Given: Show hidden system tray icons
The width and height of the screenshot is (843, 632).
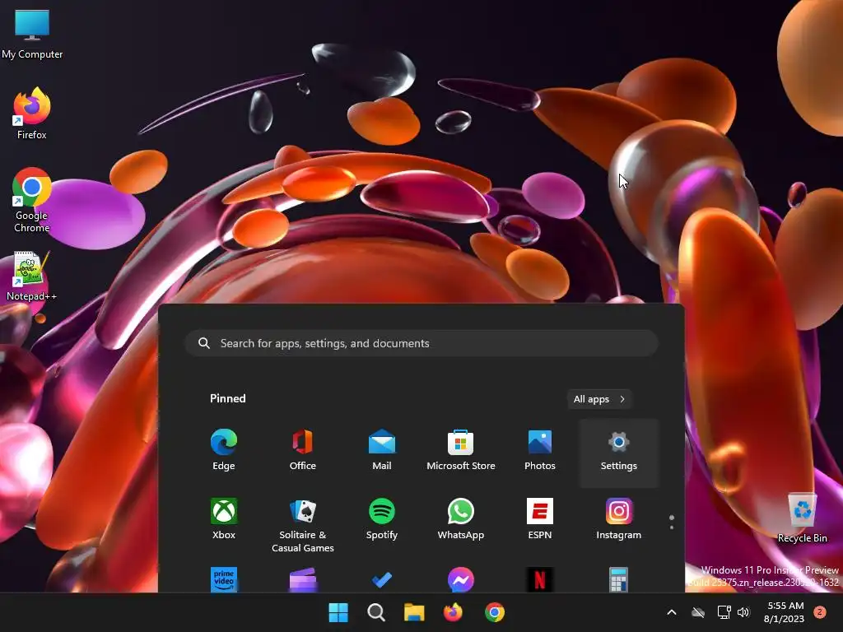Looking at the screenshot, I should click(672, 612).
